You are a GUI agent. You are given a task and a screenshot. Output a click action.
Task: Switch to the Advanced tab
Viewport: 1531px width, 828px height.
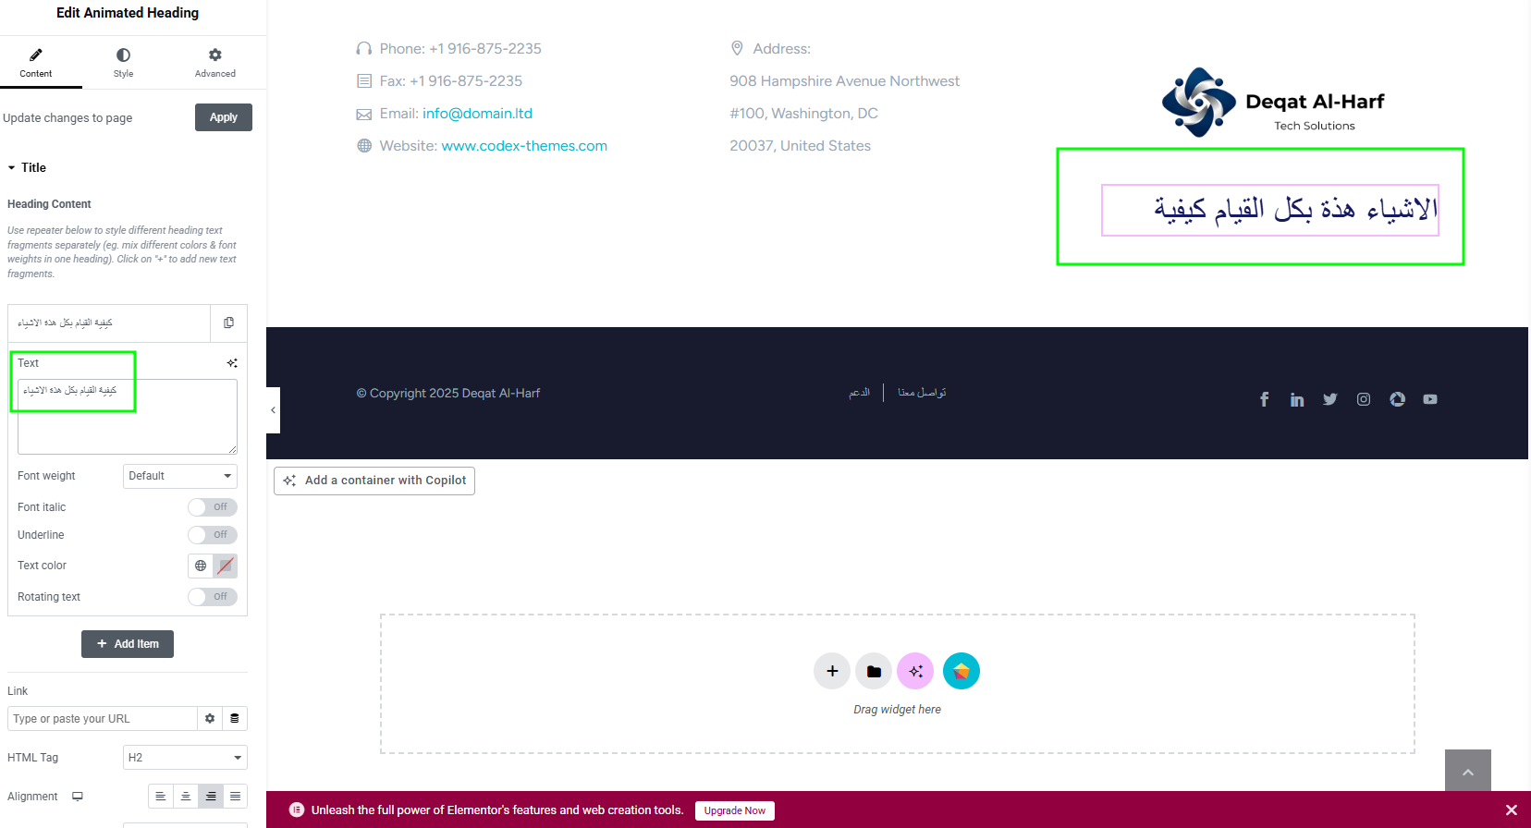click(x=214, y=63)
